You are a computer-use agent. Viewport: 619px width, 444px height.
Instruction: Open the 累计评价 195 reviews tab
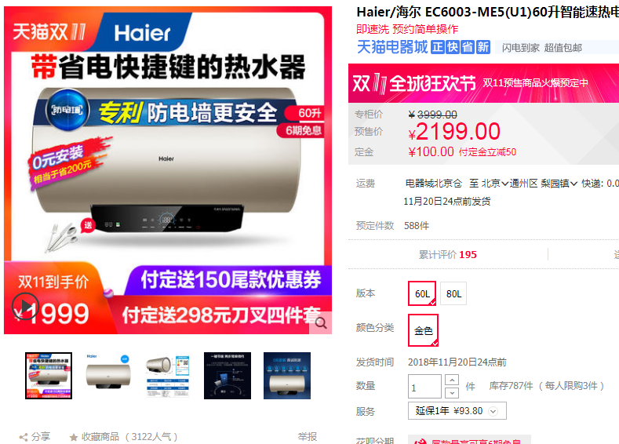[x=448, y=255]
